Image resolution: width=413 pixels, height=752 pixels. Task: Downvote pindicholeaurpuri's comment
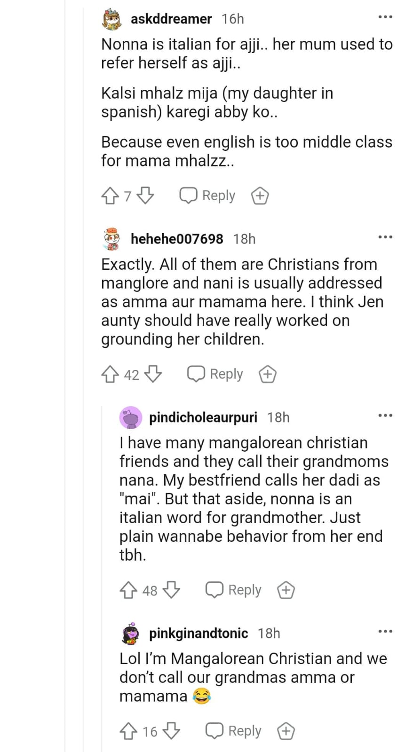click(x=171, y=590)
